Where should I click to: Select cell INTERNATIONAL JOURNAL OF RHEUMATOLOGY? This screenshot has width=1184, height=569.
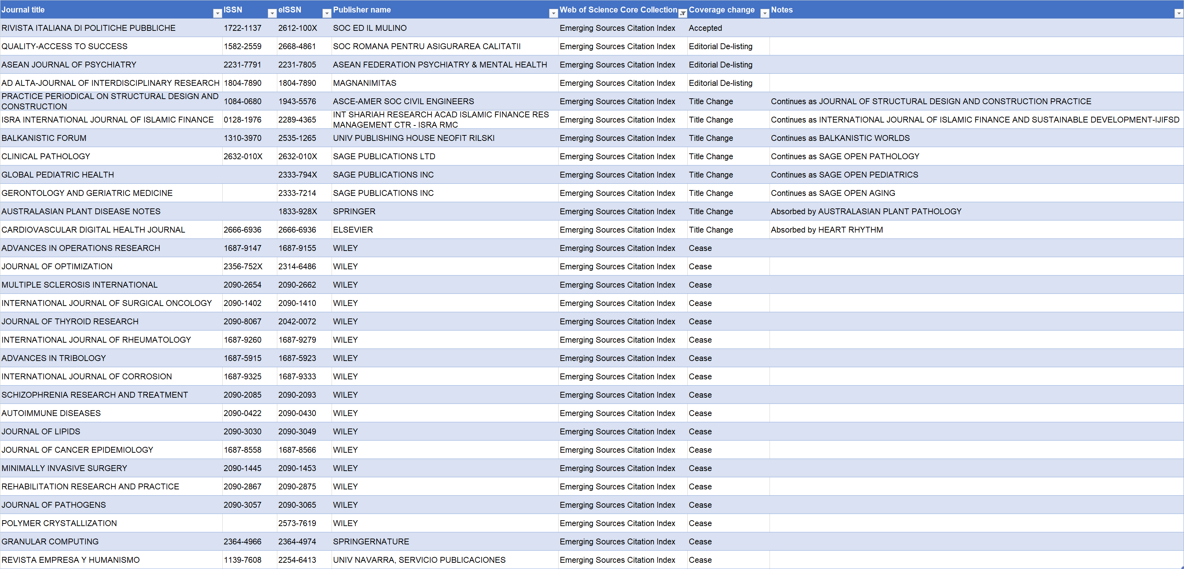coord(111,340)
